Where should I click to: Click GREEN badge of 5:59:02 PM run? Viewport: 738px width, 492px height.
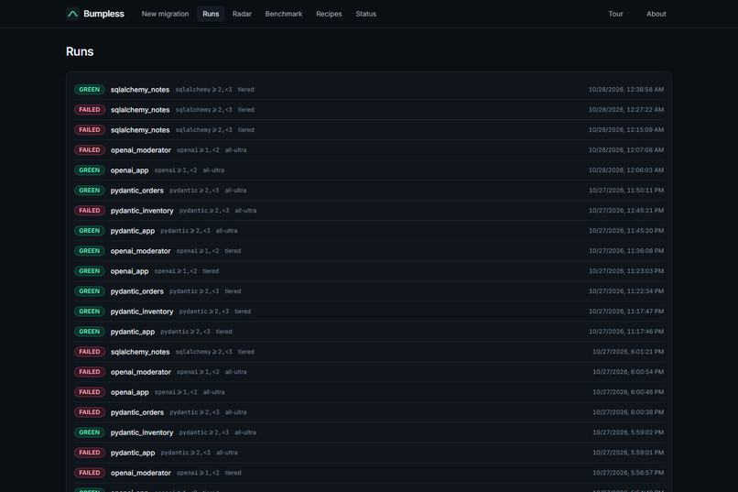click(x=90, y=432)
